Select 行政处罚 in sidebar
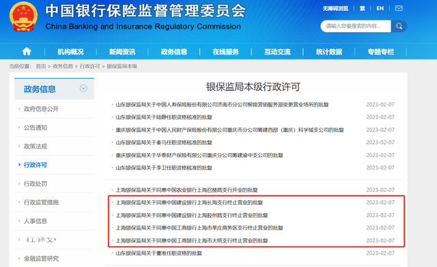Screen dimensions: 437x267 click(36, 184)
